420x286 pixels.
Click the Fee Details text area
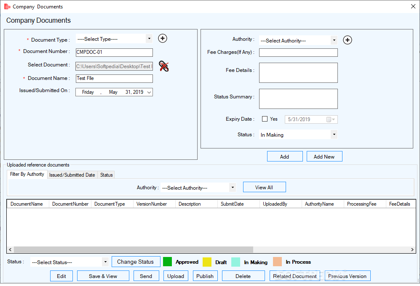tap(298, 73)
